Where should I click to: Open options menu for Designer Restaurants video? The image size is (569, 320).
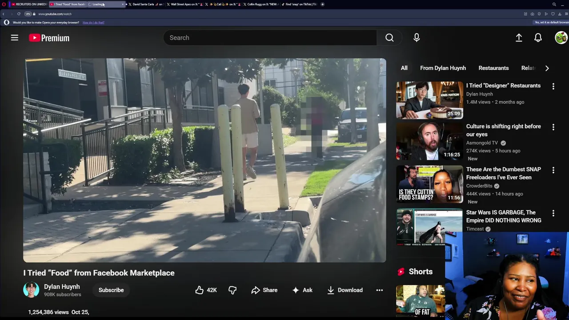click(x=553, y=86)
